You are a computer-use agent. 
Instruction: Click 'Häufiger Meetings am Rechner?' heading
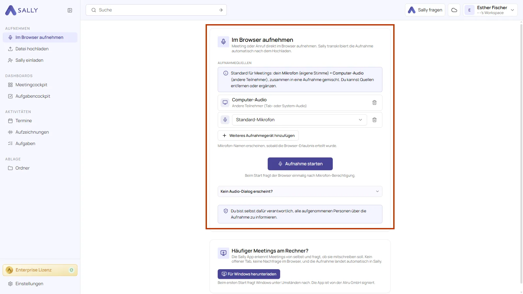click(270, 251)
